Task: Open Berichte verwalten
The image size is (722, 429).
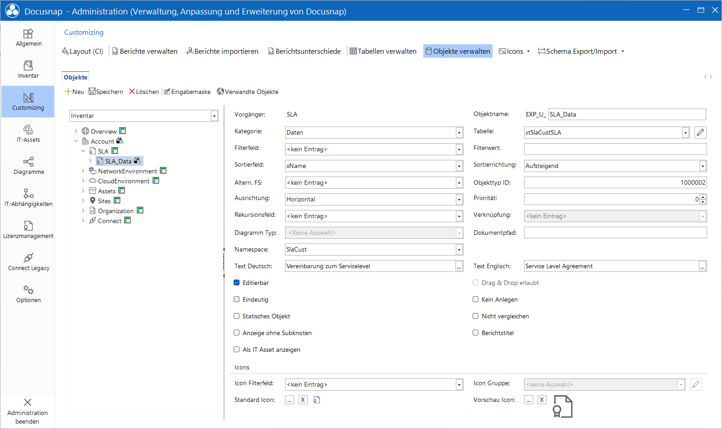Action: (x=145, y=51)
